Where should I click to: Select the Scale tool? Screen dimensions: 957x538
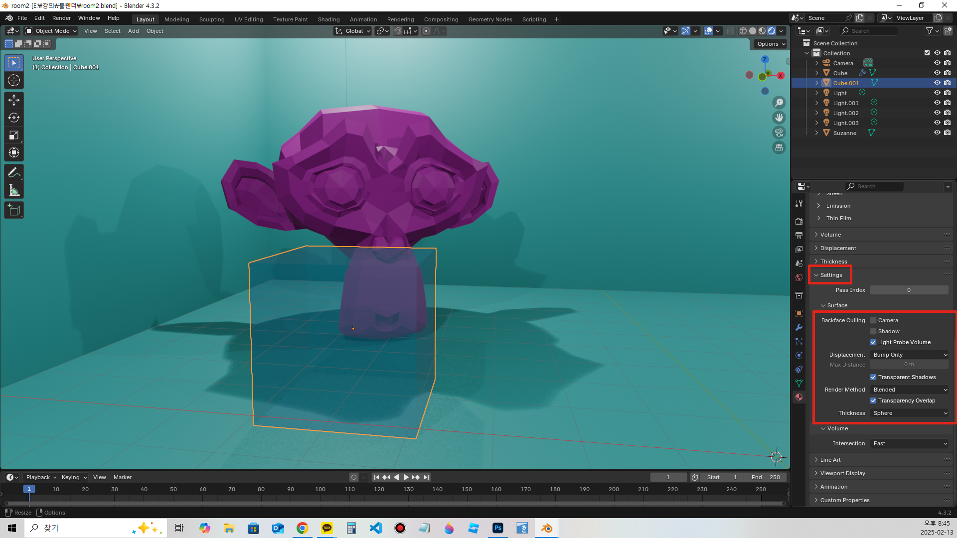click(14, 135)
